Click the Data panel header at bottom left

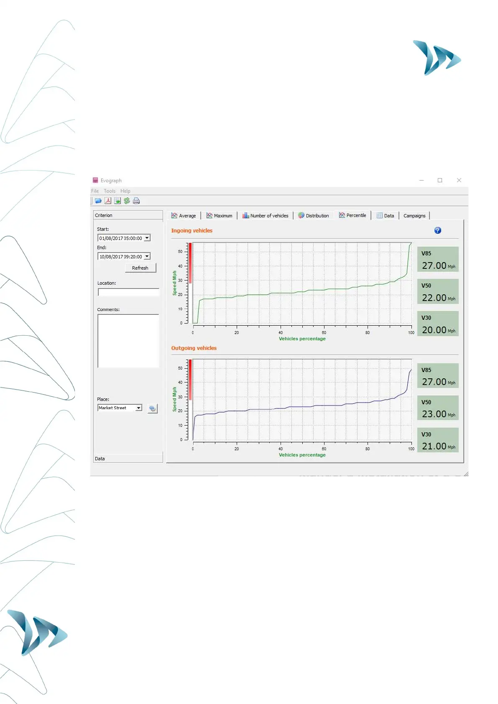point(128,459)
